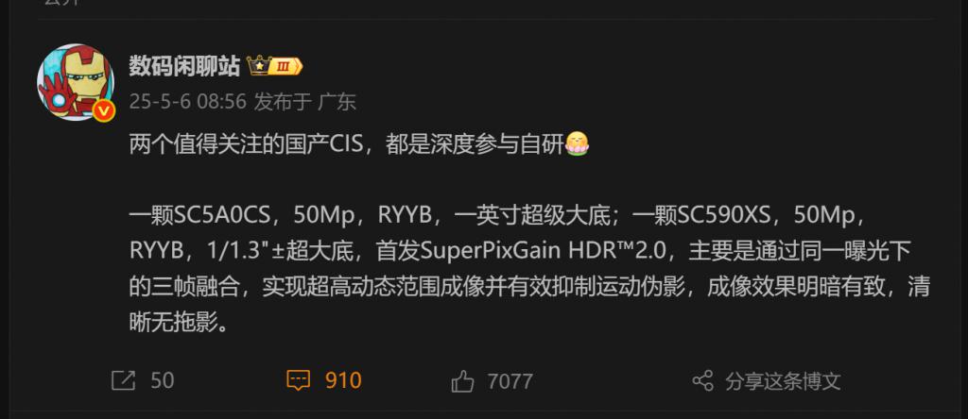
Task: Click the 发布于 广东 location text
Action: (x=305, y=102)
